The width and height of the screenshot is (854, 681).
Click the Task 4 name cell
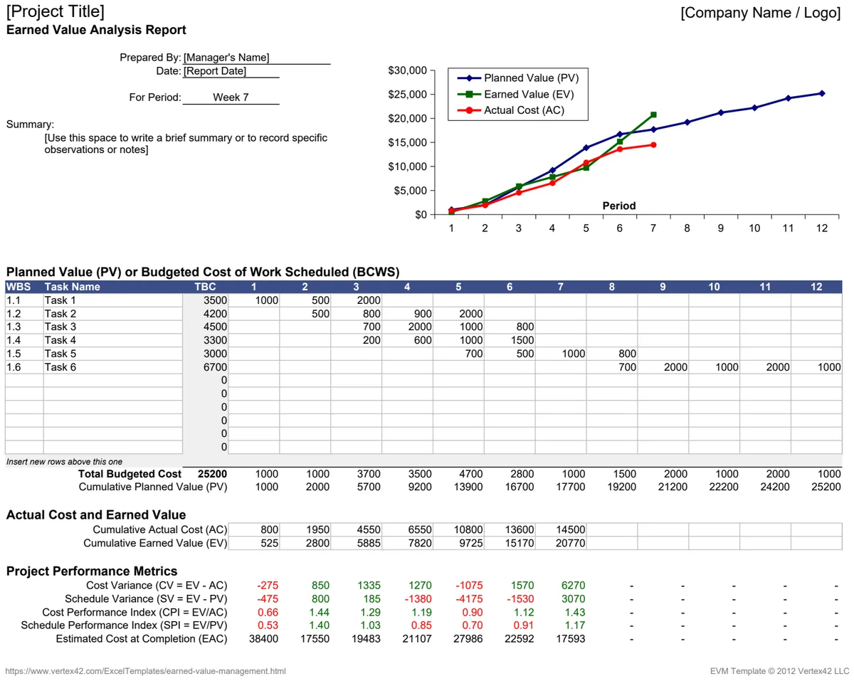click(113, 340)
